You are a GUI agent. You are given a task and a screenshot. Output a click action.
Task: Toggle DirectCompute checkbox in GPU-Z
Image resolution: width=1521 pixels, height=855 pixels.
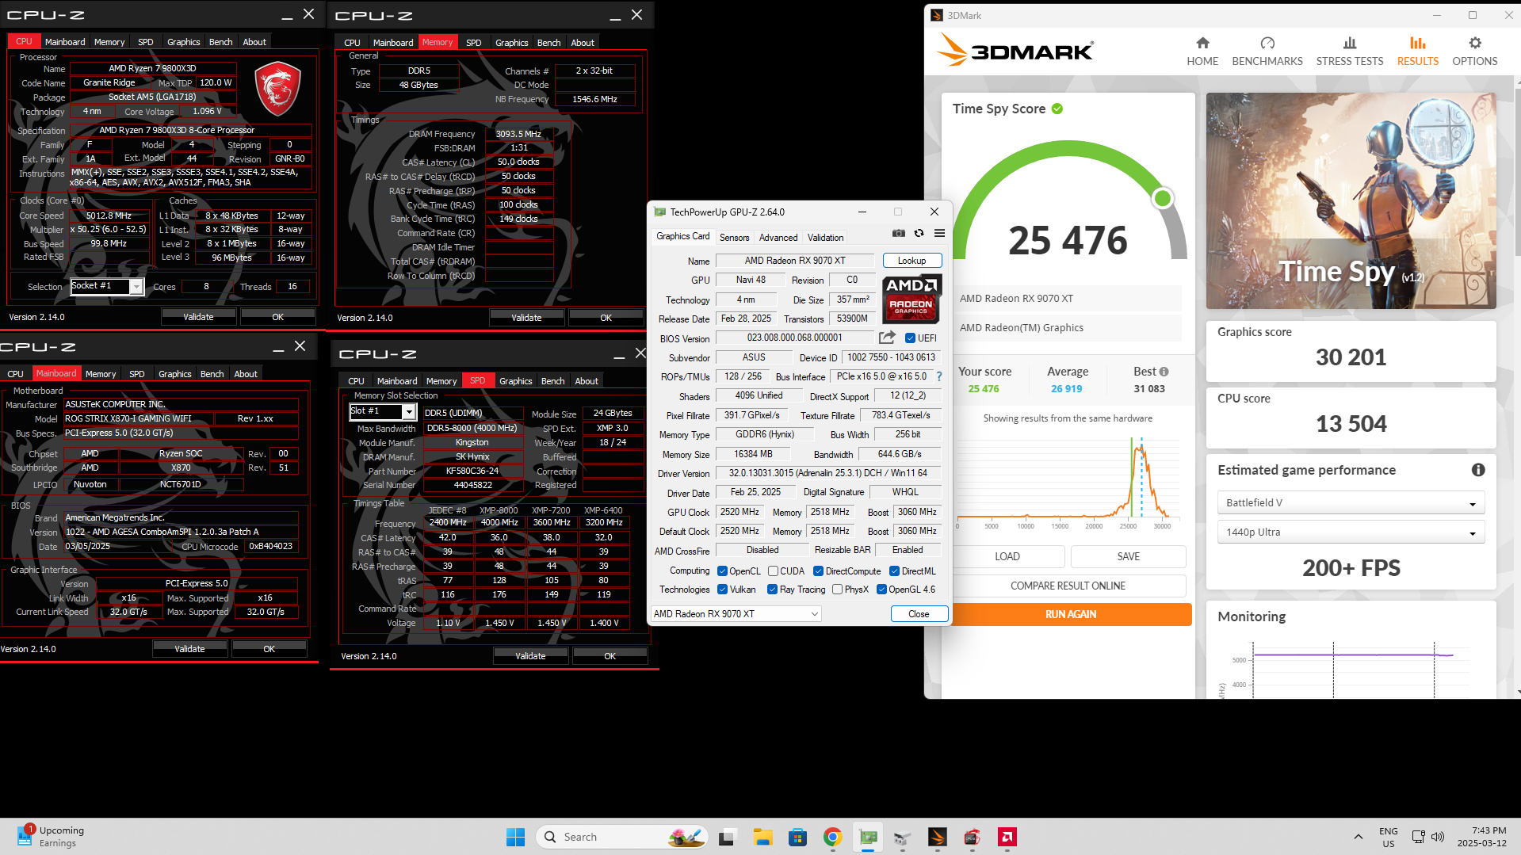[818, 571]
